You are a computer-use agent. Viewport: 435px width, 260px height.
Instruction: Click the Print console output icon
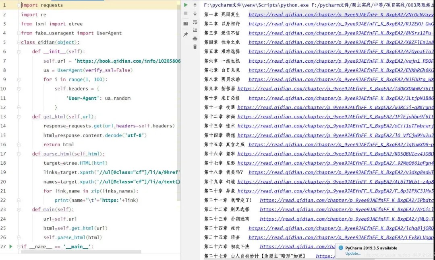pos(195,39)
